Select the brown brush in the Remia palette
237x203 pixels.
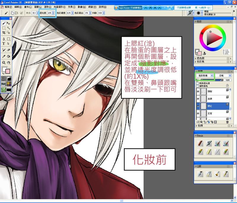pos(201,144)
